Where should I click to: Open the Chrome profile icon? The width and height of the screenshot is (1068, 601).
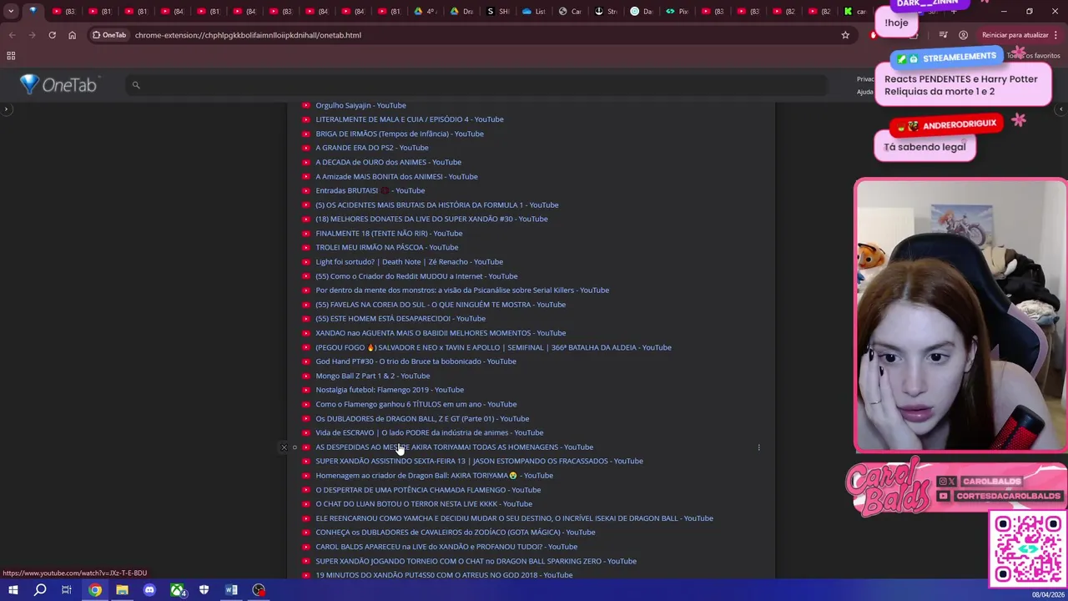click(x=963, y=35)
